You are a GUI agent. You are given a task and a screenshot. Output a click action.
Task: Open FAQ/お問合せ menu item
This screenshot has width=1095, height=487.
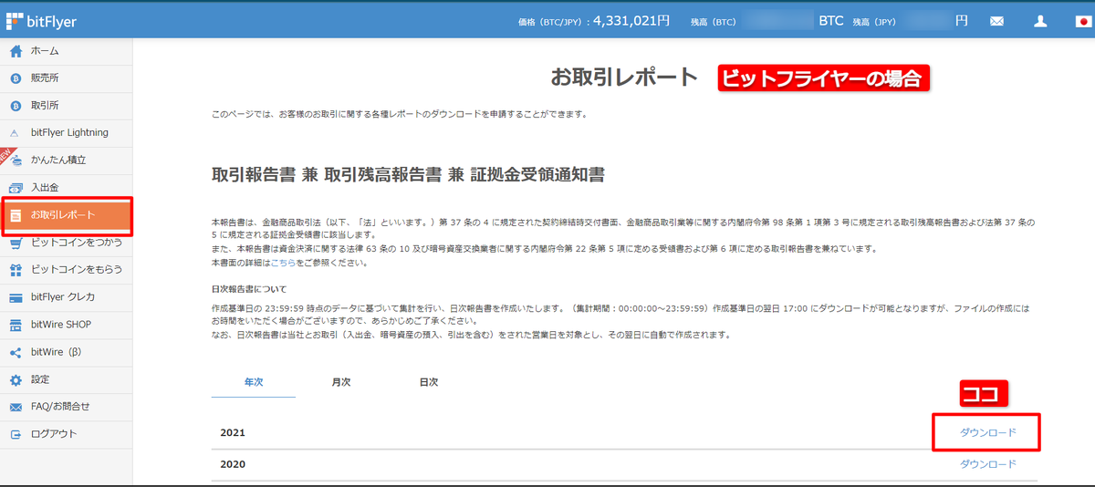(x=60, y=407)
